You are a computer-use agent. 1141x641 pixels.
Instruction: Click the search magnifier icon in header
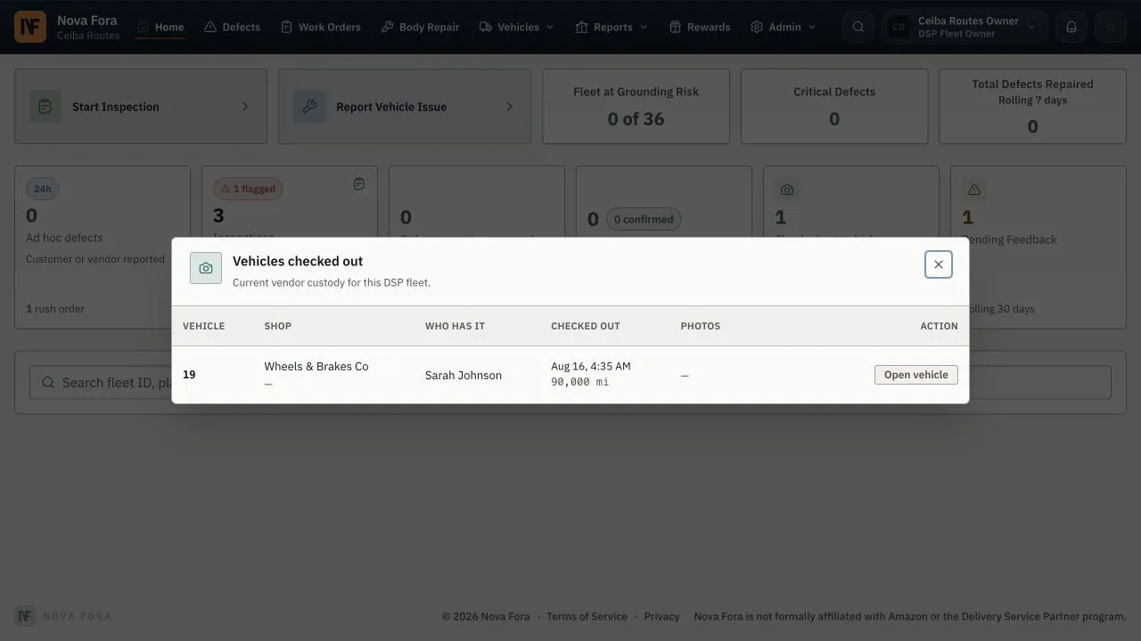pos(858,27)
